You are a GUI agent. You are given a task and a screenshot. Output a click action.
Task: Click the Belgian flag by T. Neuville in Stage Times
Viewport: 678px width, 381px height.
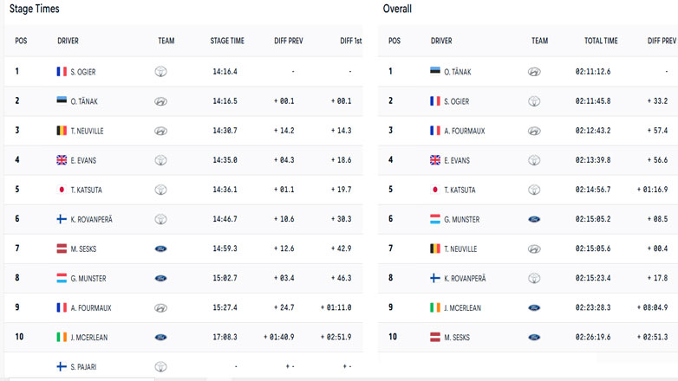pyautogui.click(x=62, y=130)
